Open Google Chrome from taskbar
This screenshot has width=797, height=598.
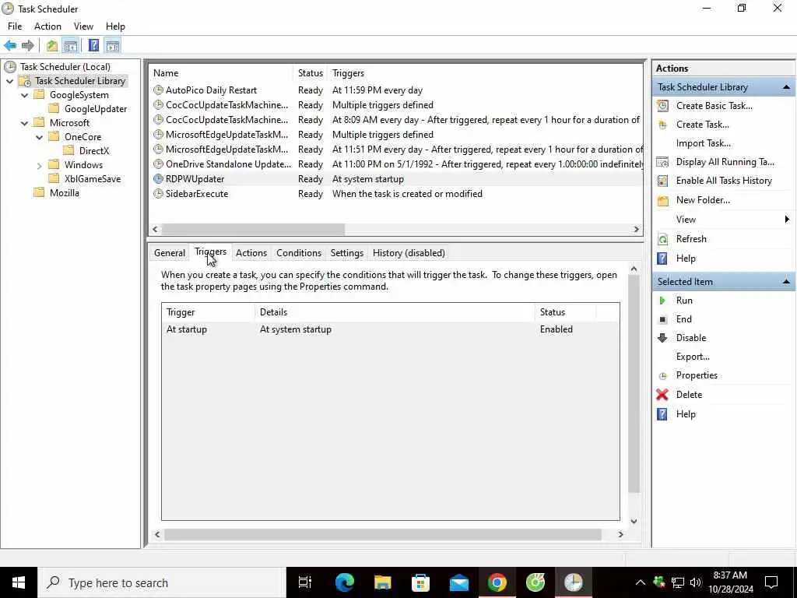click(497, 582)
